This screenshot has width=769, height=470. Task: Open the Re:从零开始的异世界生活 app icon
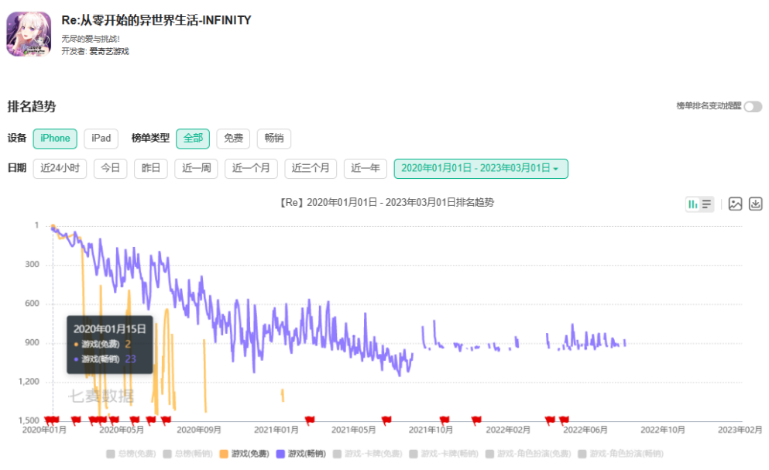(x=29, y=34)
